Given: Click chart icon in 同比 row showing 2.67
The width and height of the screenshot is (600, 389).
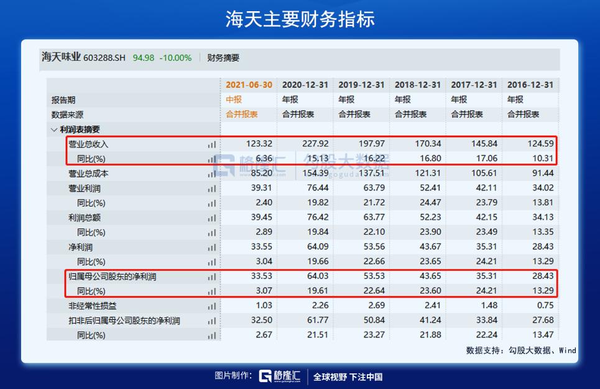Looking at the screenshot, I should (211, 335).
